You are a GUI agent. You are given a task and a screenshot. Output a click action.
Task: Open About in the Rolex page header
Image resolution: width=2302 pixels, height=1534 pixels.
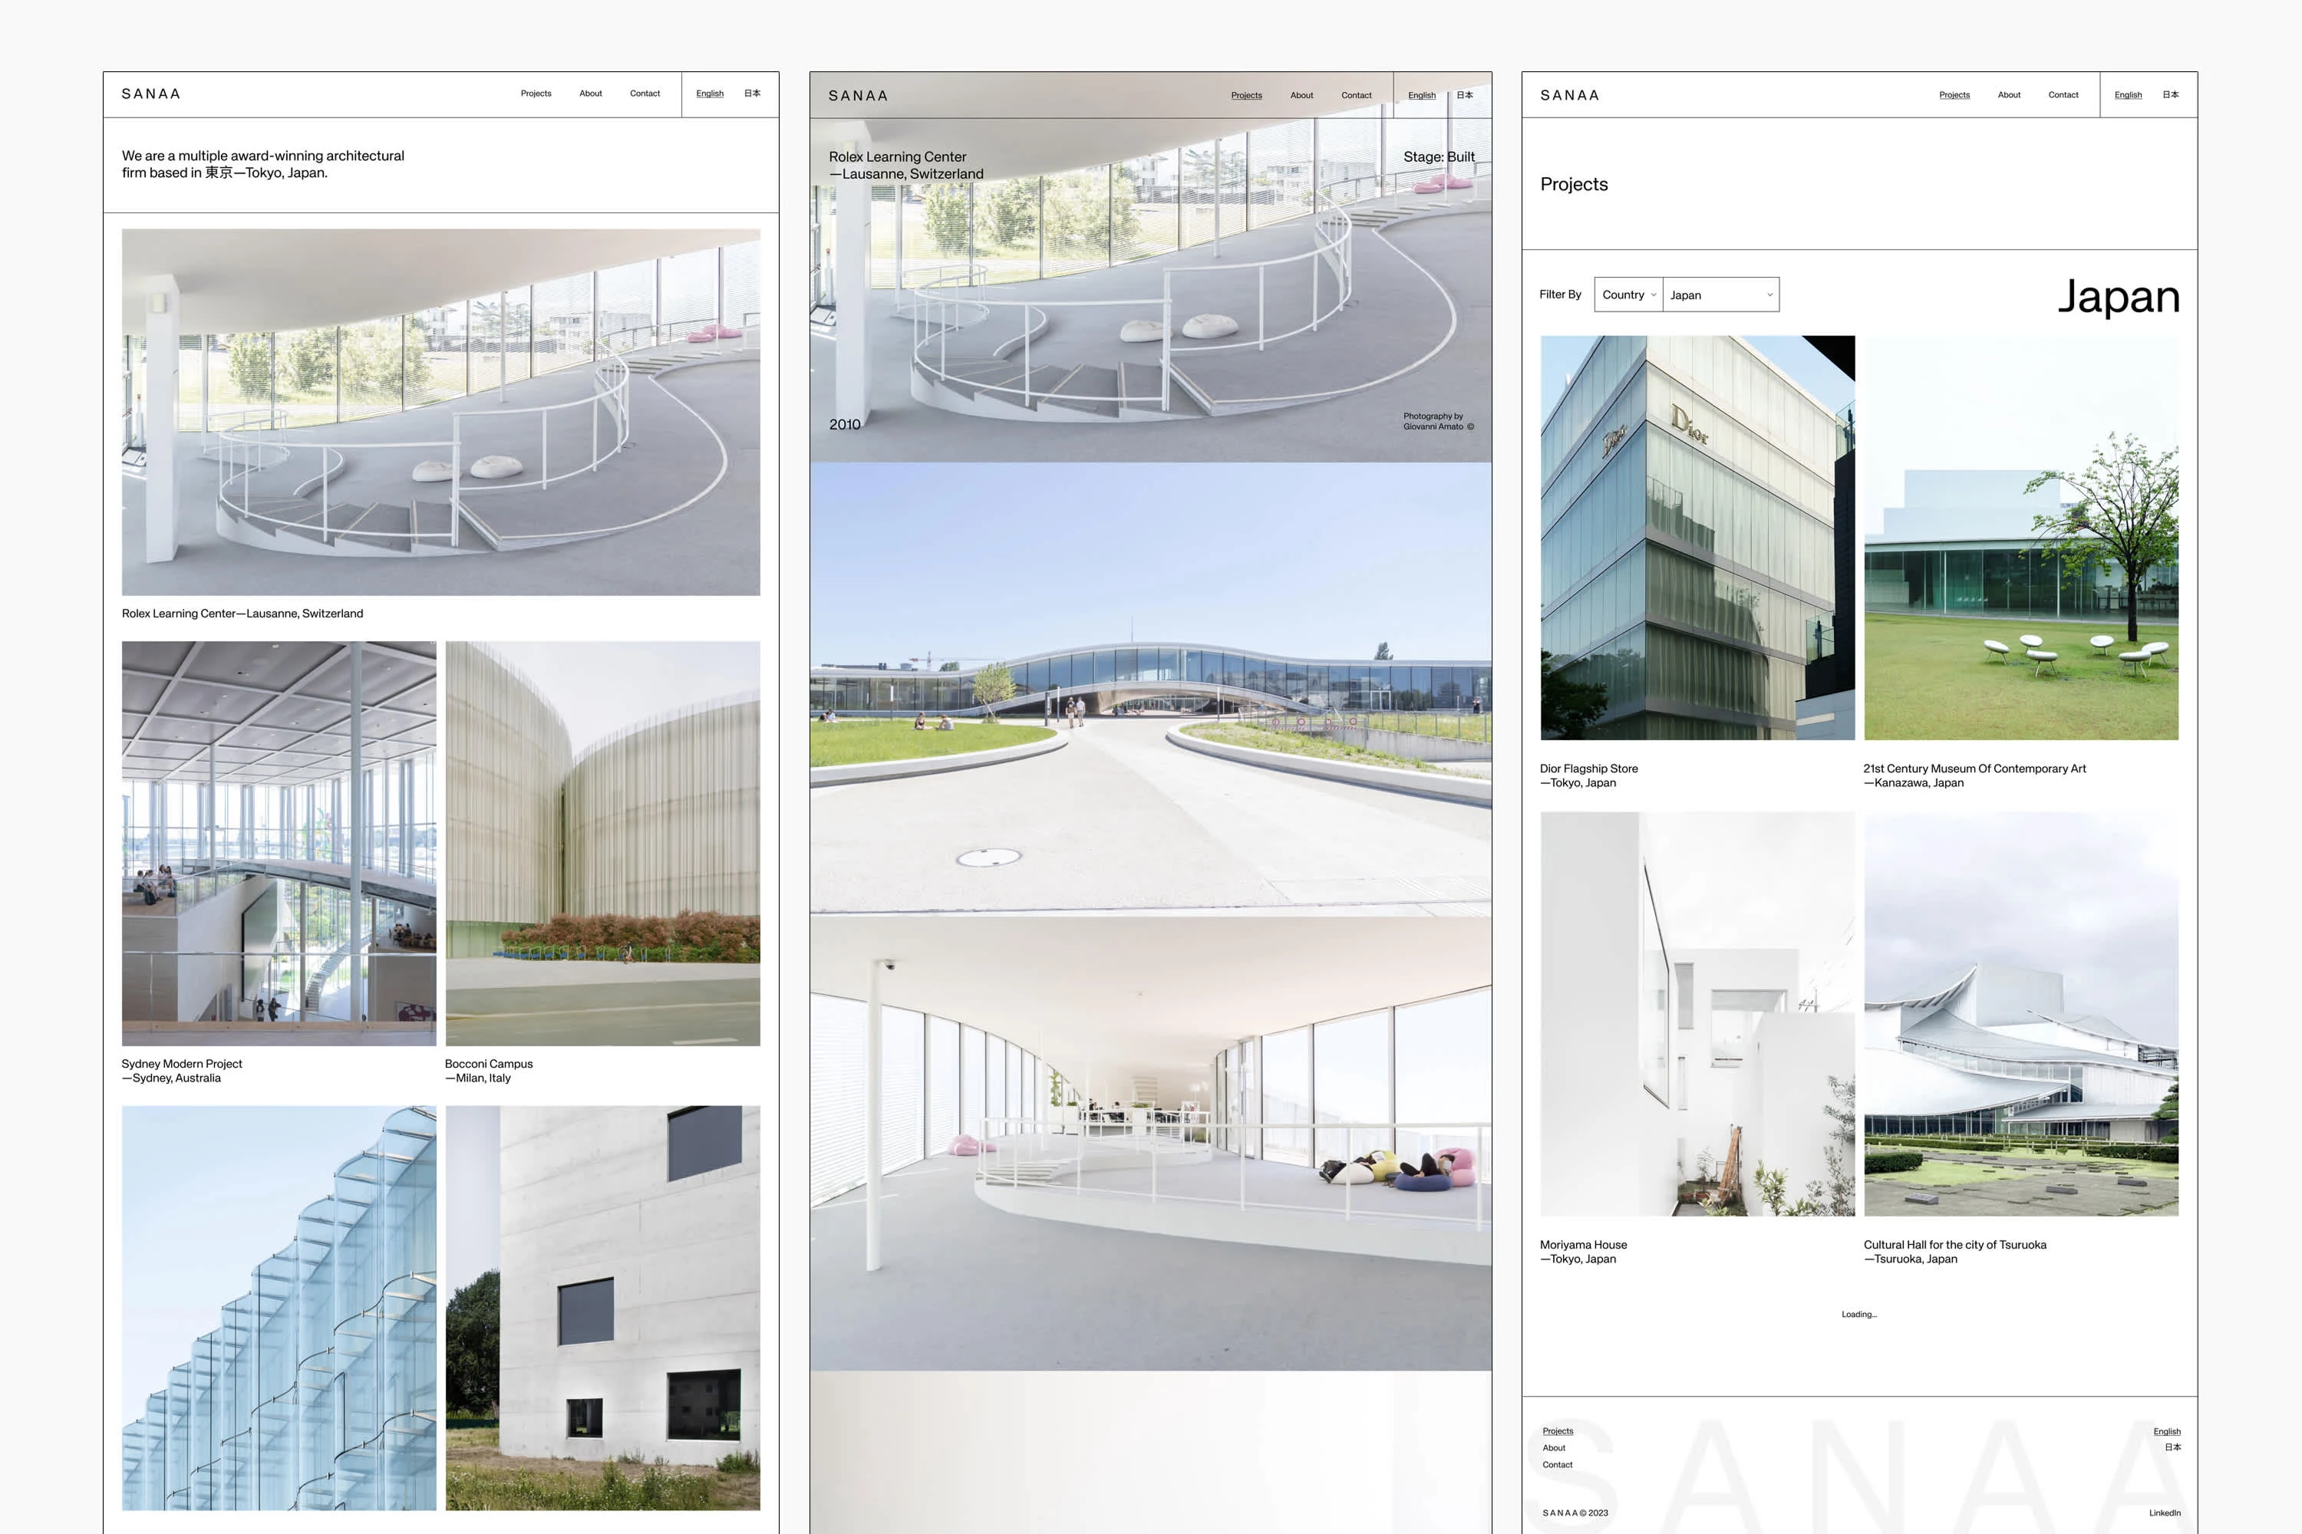1301,96
